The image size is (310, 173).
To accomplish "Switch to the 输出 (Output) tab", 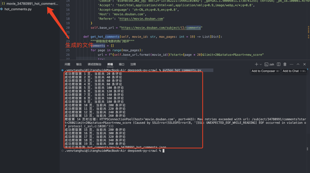I will (79, 64).
